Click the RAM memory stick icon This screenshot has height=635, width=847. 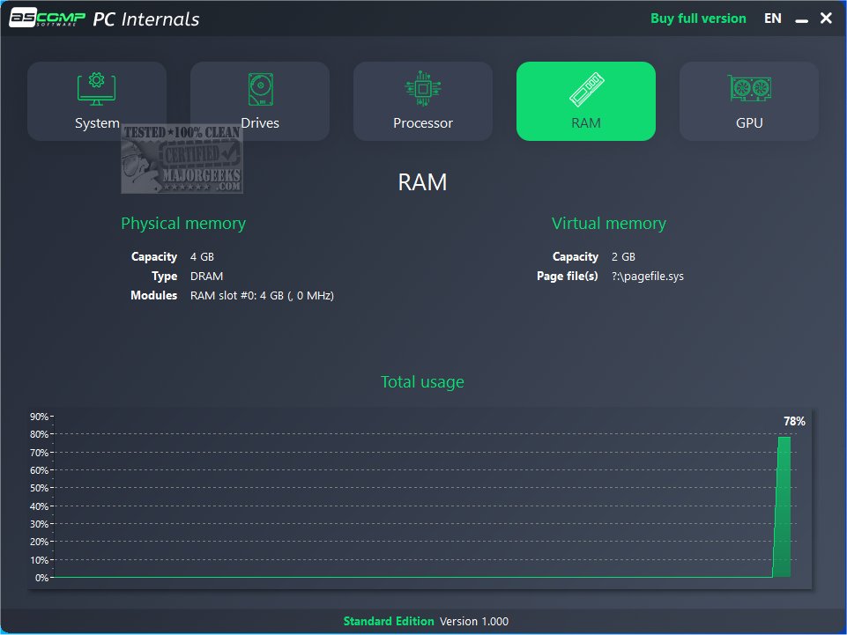[x=587, y=89]
